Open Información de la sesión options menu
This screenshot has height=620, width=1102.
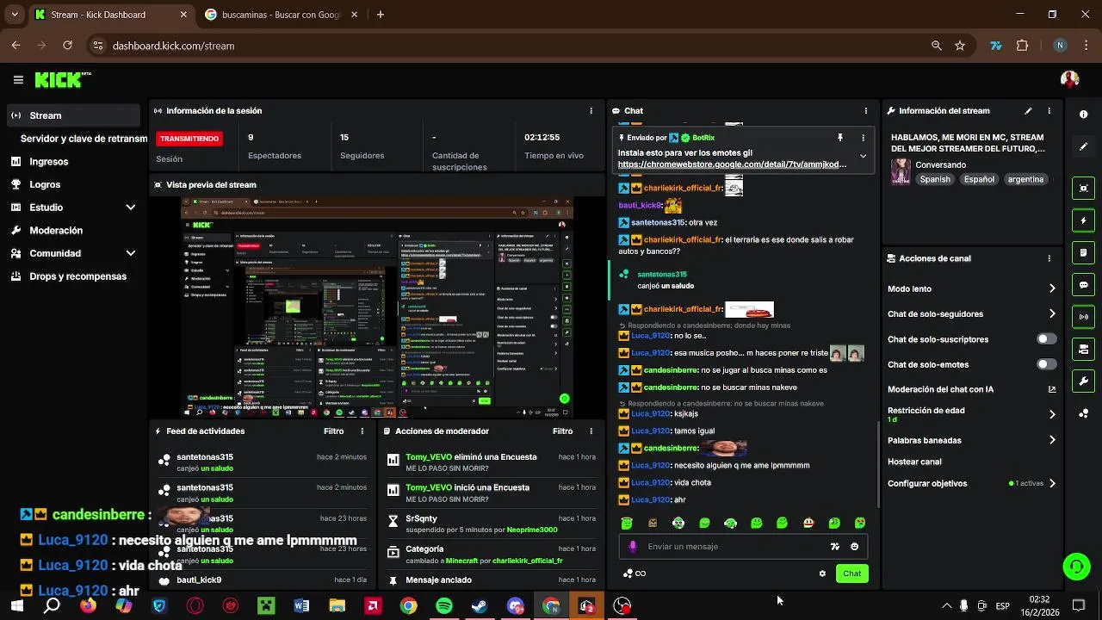click(591, 110)
